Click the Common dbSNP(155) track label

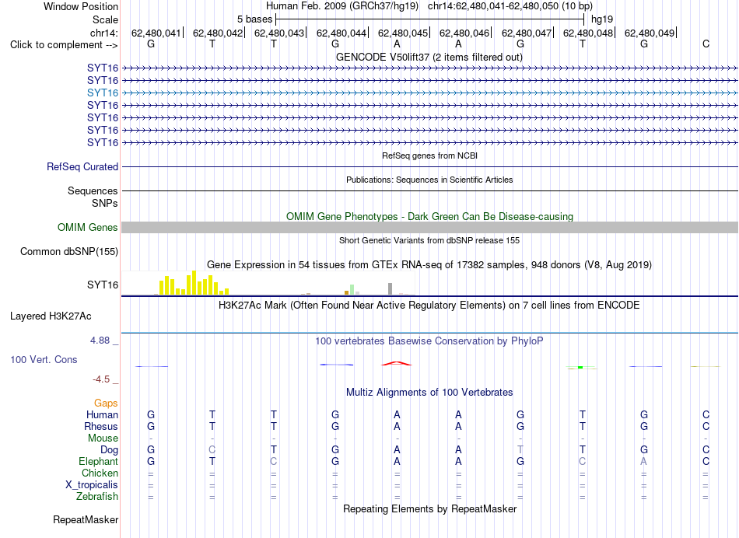pyautogui.click(x=69, y=252)
